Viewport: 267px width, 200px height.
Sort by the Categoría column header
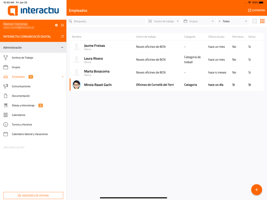coord(190,37)
